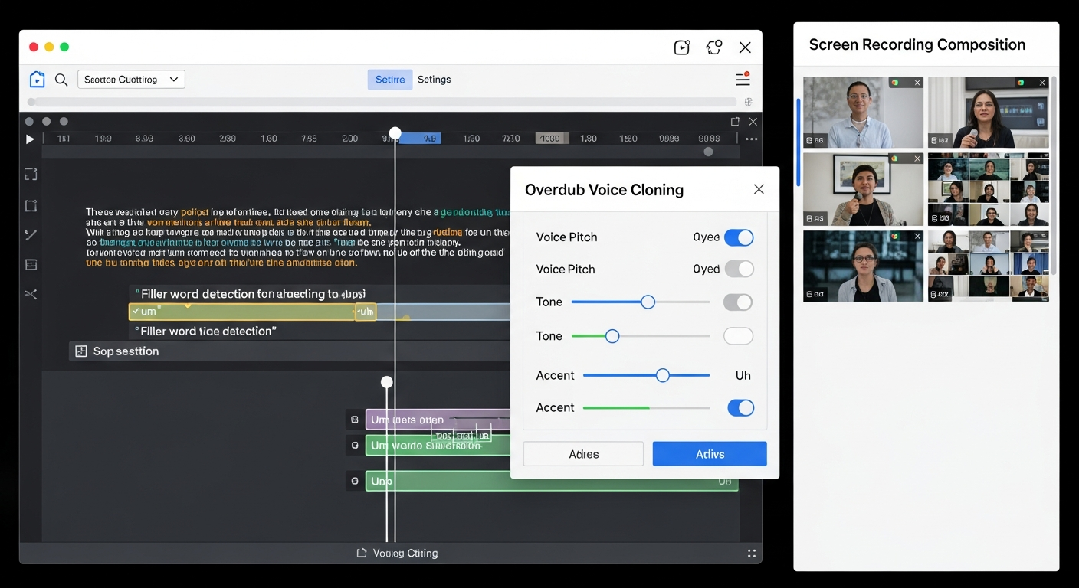
Task: Select the bottom-right gallery grid thumbnail
Action: [989, 266]
